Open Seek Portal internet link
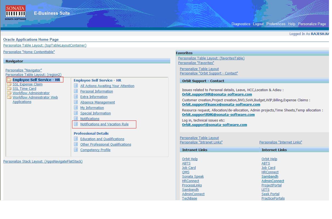Screen dimensions: 332x219 click(270, 194)
